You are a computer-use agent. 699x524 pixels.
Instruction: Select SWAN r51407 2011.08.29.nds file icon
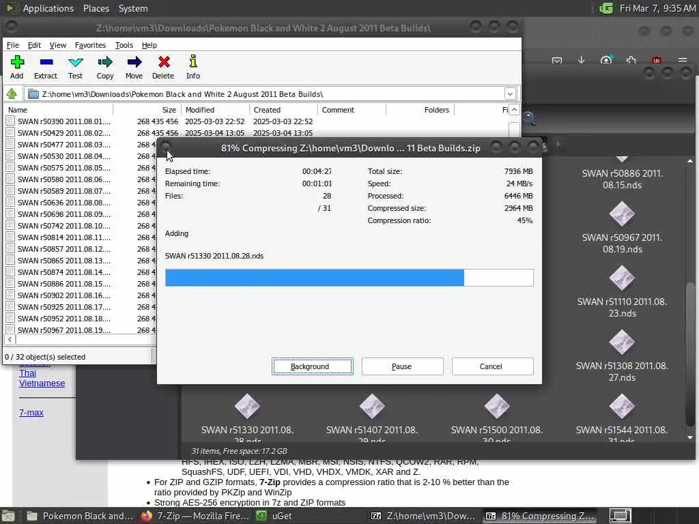372,407
